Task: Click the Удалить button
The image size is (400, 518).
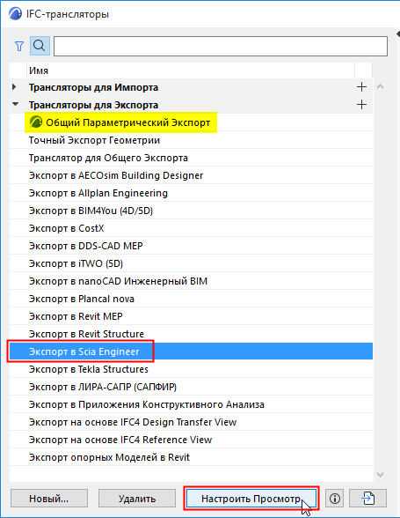Action: click(x=137, y=499)
